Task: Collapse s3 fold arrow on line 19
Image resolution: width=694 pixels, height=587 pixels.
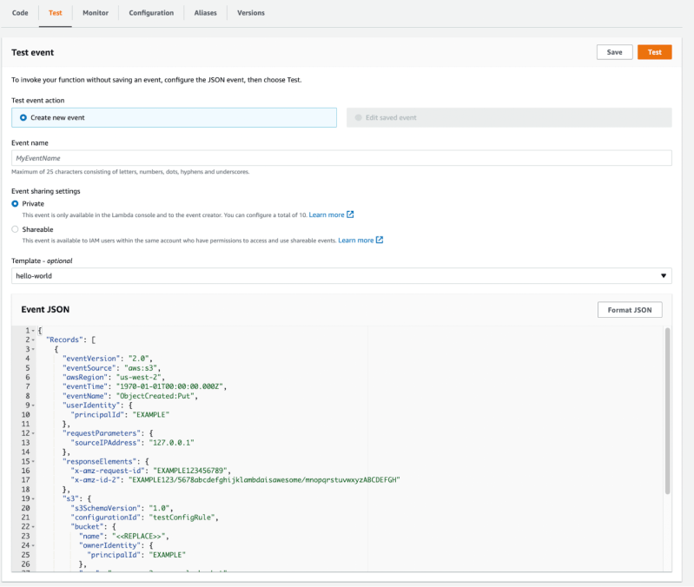Action: tap(33, 499)
